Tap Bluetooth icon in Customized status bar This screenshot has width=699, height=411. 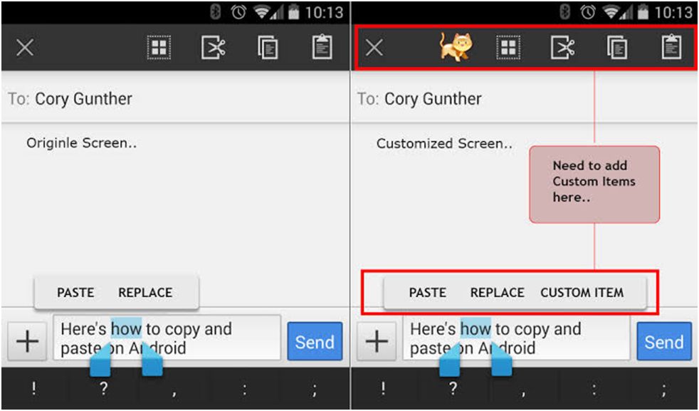565,13
